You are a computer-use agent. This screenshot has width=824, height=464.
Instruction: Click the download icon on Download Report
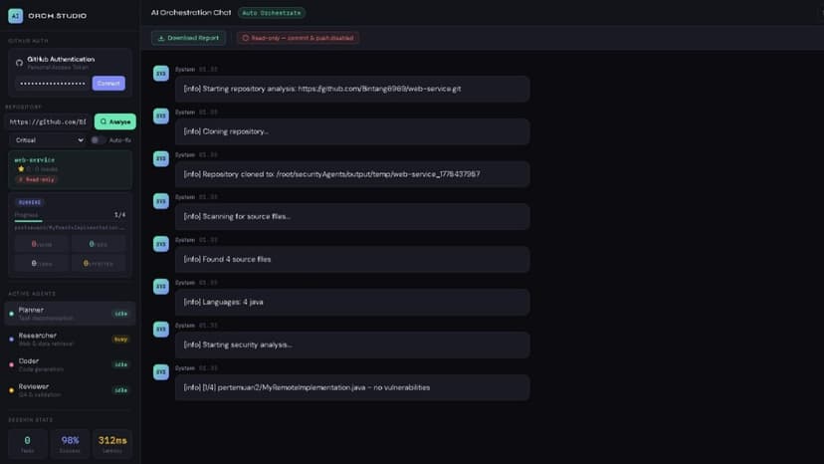pos(161,38)
